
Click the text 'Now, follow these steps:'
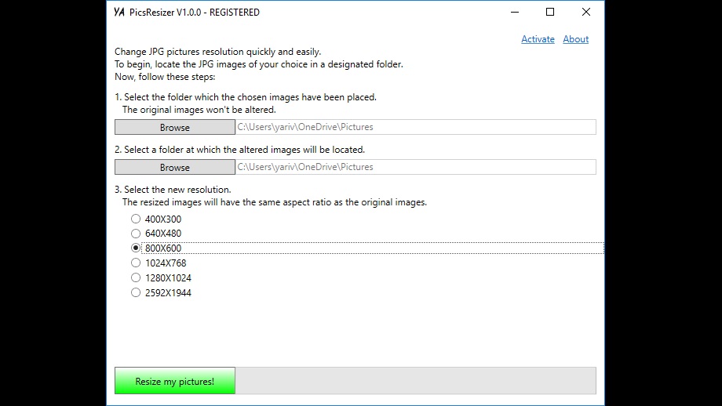165,77
